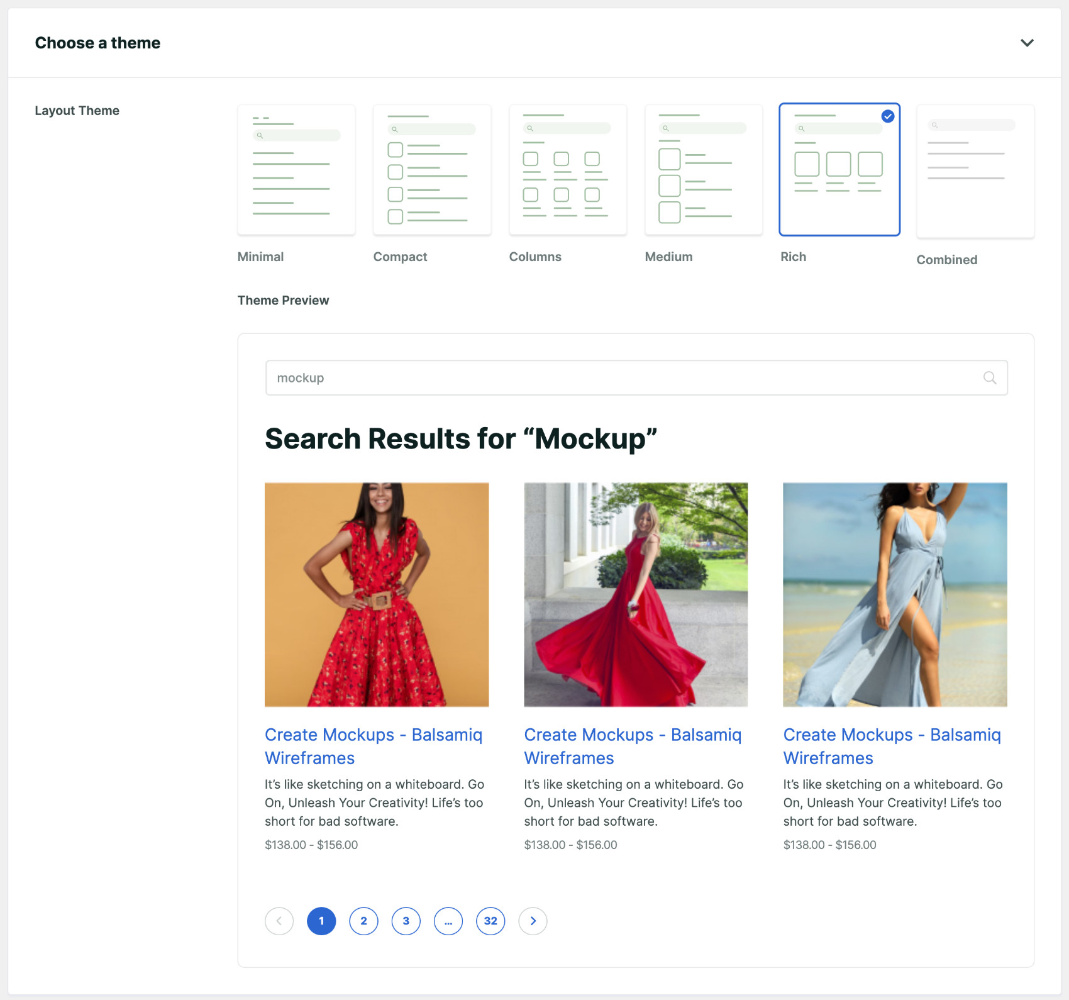Go to page 32 of results
Image resolution: width=1069 pixels, height=1000 pixels.
pos(490,921)
